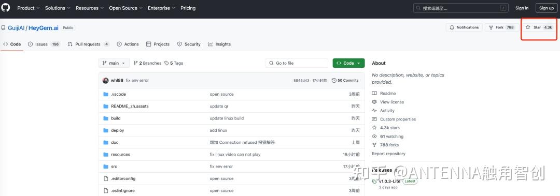Open the README_zh.assets folder
Image resolution: width=560 pixels, height=196 pixels.
(x=130, y=106)
